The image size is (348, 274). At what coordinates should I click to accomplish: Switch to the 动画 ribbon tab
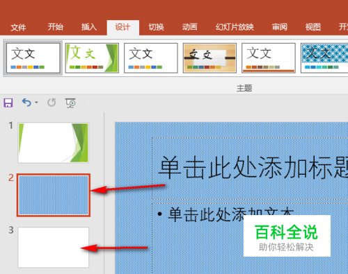[x=189, y=27]
